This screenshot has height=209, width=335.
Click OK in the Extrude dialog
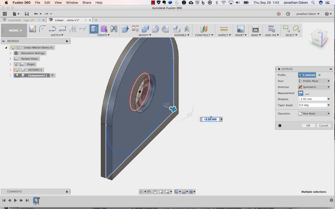308,125
